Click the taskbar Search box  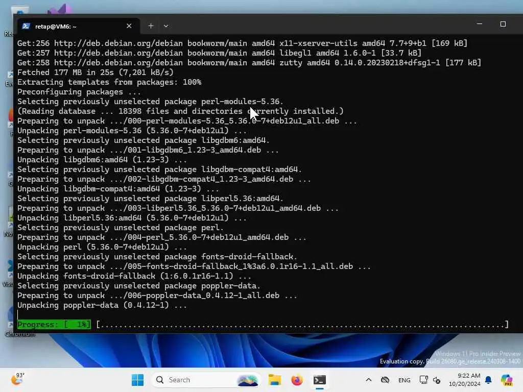(x=206, y=380)
